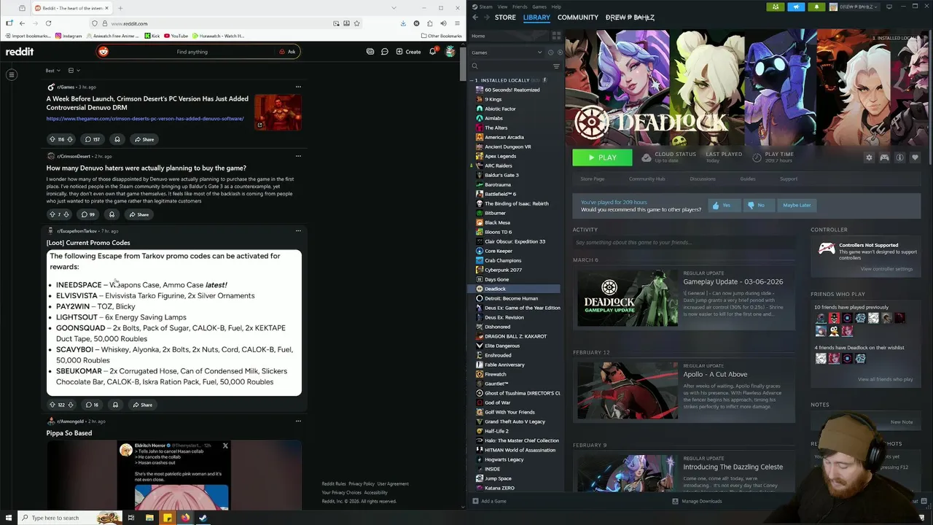Viewport: 933px width, 525px height.
Task: Open Deadlock Community Hub link
Action: [647, 179]
